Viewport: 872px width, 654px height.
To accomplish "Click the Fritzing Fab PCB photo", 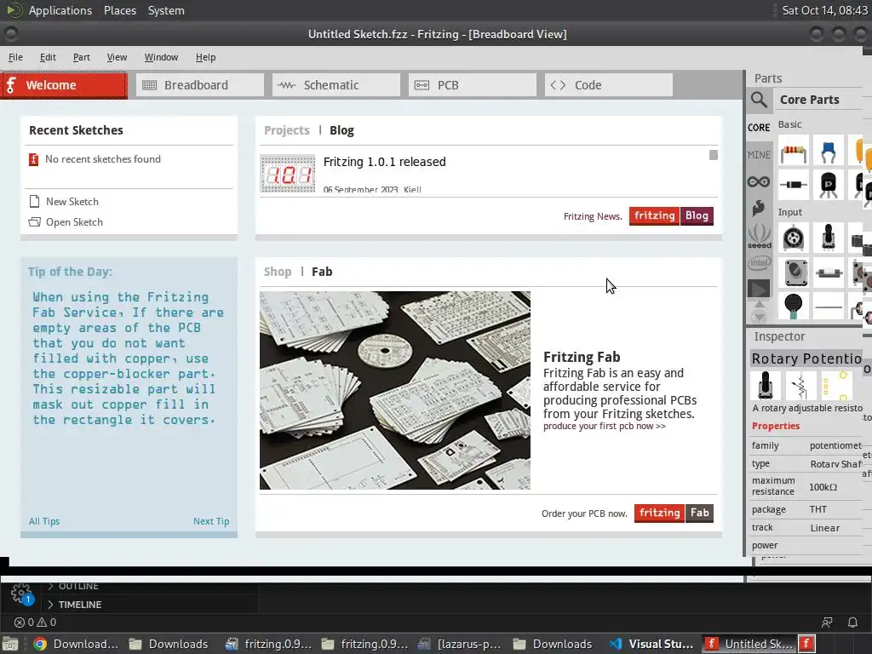I will click(x=395, y=390).
